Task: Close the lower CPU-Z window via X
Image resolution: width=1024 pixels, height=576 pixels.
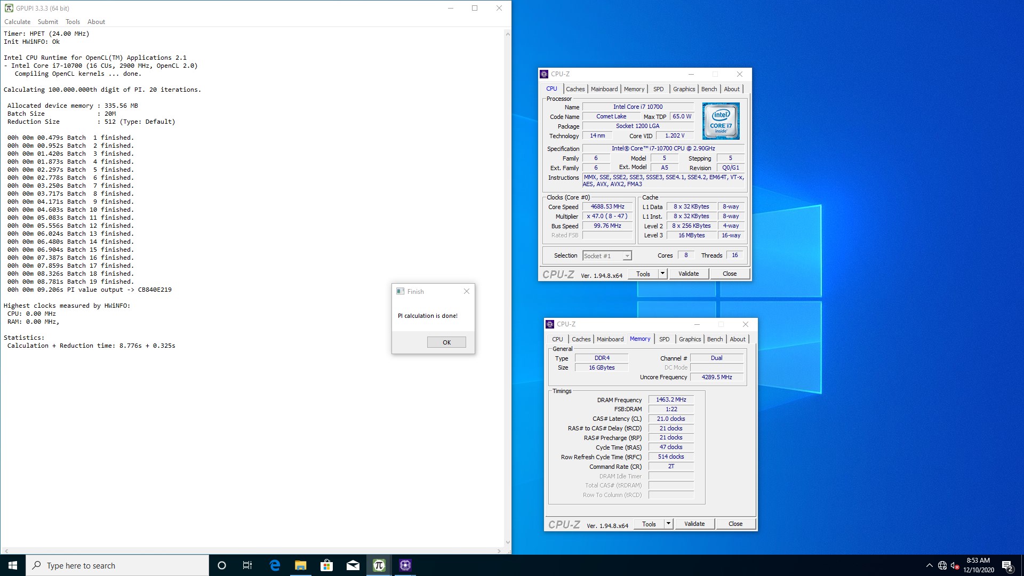Action: 746,324
